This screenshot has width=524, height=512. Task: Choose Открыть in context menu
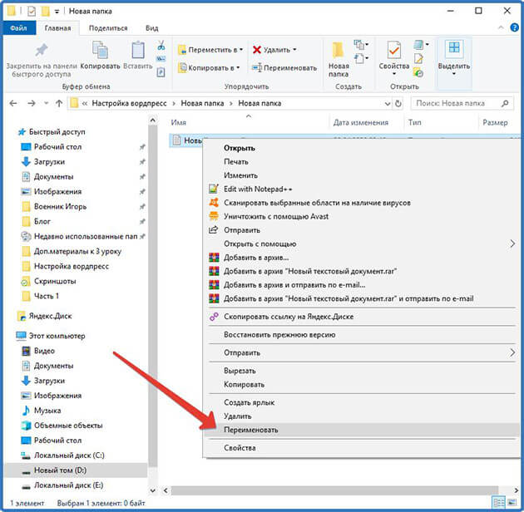tap(362, 148)
